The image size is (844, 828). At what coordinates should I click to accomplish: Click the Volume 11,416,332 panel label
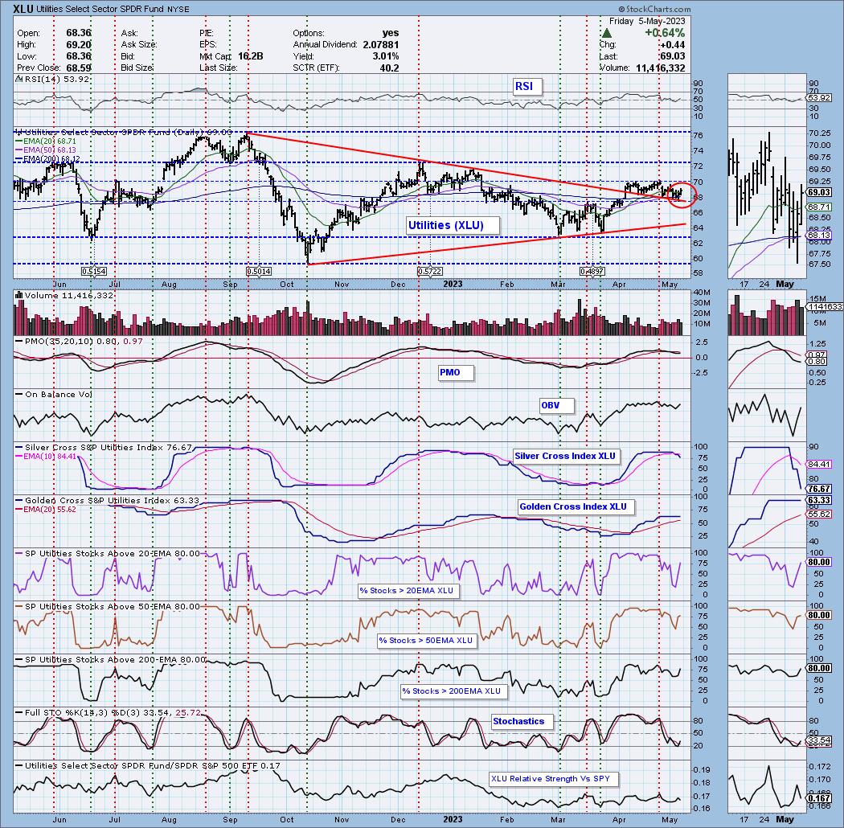(68, 295)
